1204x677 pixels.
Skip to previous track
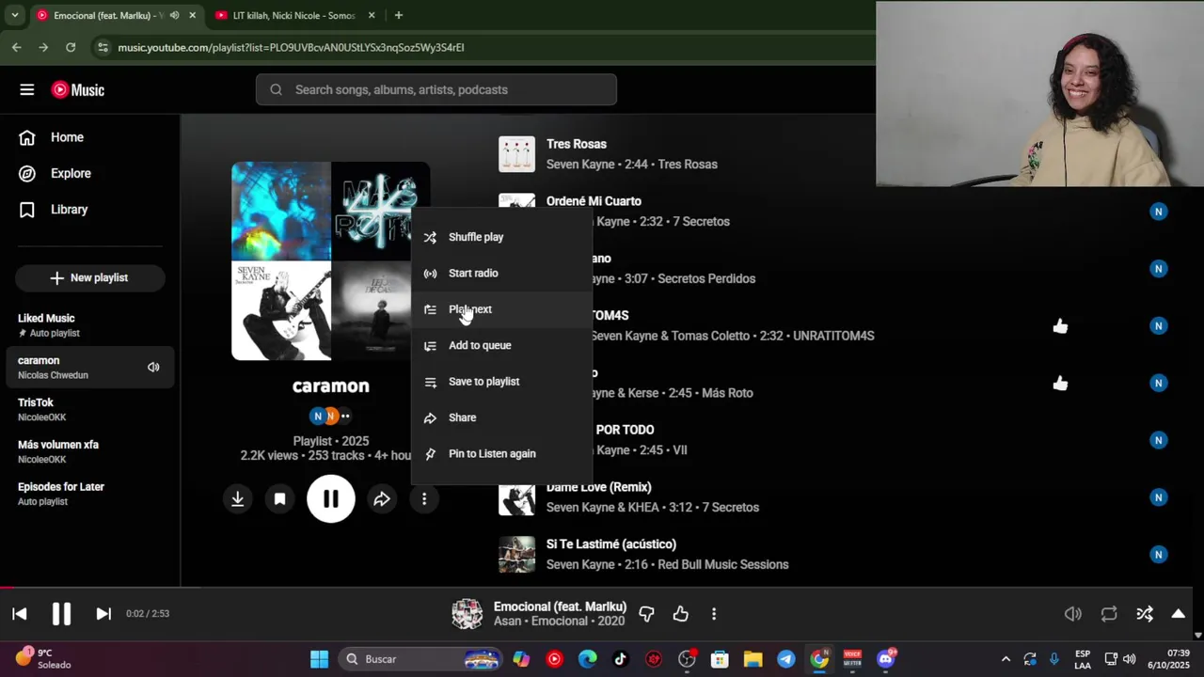[x=19, y=614]
